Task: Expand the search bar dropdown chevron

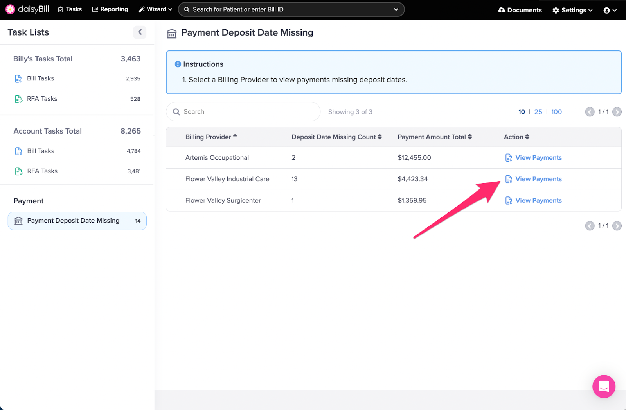Action: coord(396,9)
